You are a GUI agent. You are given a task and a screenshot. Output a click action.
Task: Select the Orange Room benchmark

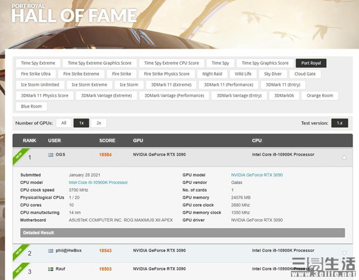point(320,96)
